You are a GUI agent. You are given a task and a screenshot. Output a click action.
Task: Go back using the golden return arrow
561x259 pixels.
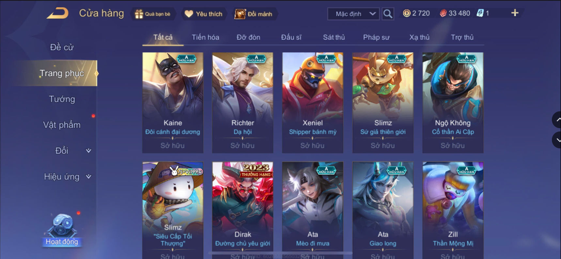pos(57,13)
